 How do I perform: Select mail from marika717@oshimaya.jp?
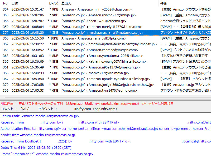tap(105, 73)
